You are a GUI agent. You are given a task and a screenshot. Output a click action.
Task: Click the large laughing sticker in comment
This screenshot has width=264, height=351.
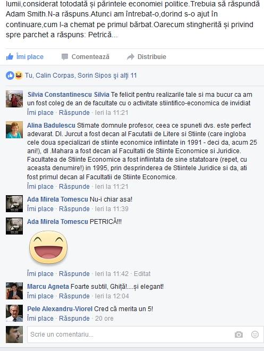48,247
